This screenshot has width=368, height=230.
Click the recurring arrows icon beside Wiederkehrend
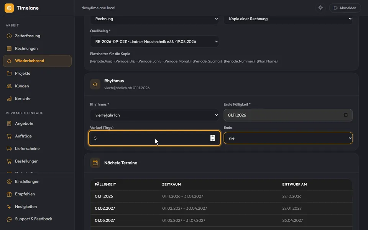pos(9,61)
